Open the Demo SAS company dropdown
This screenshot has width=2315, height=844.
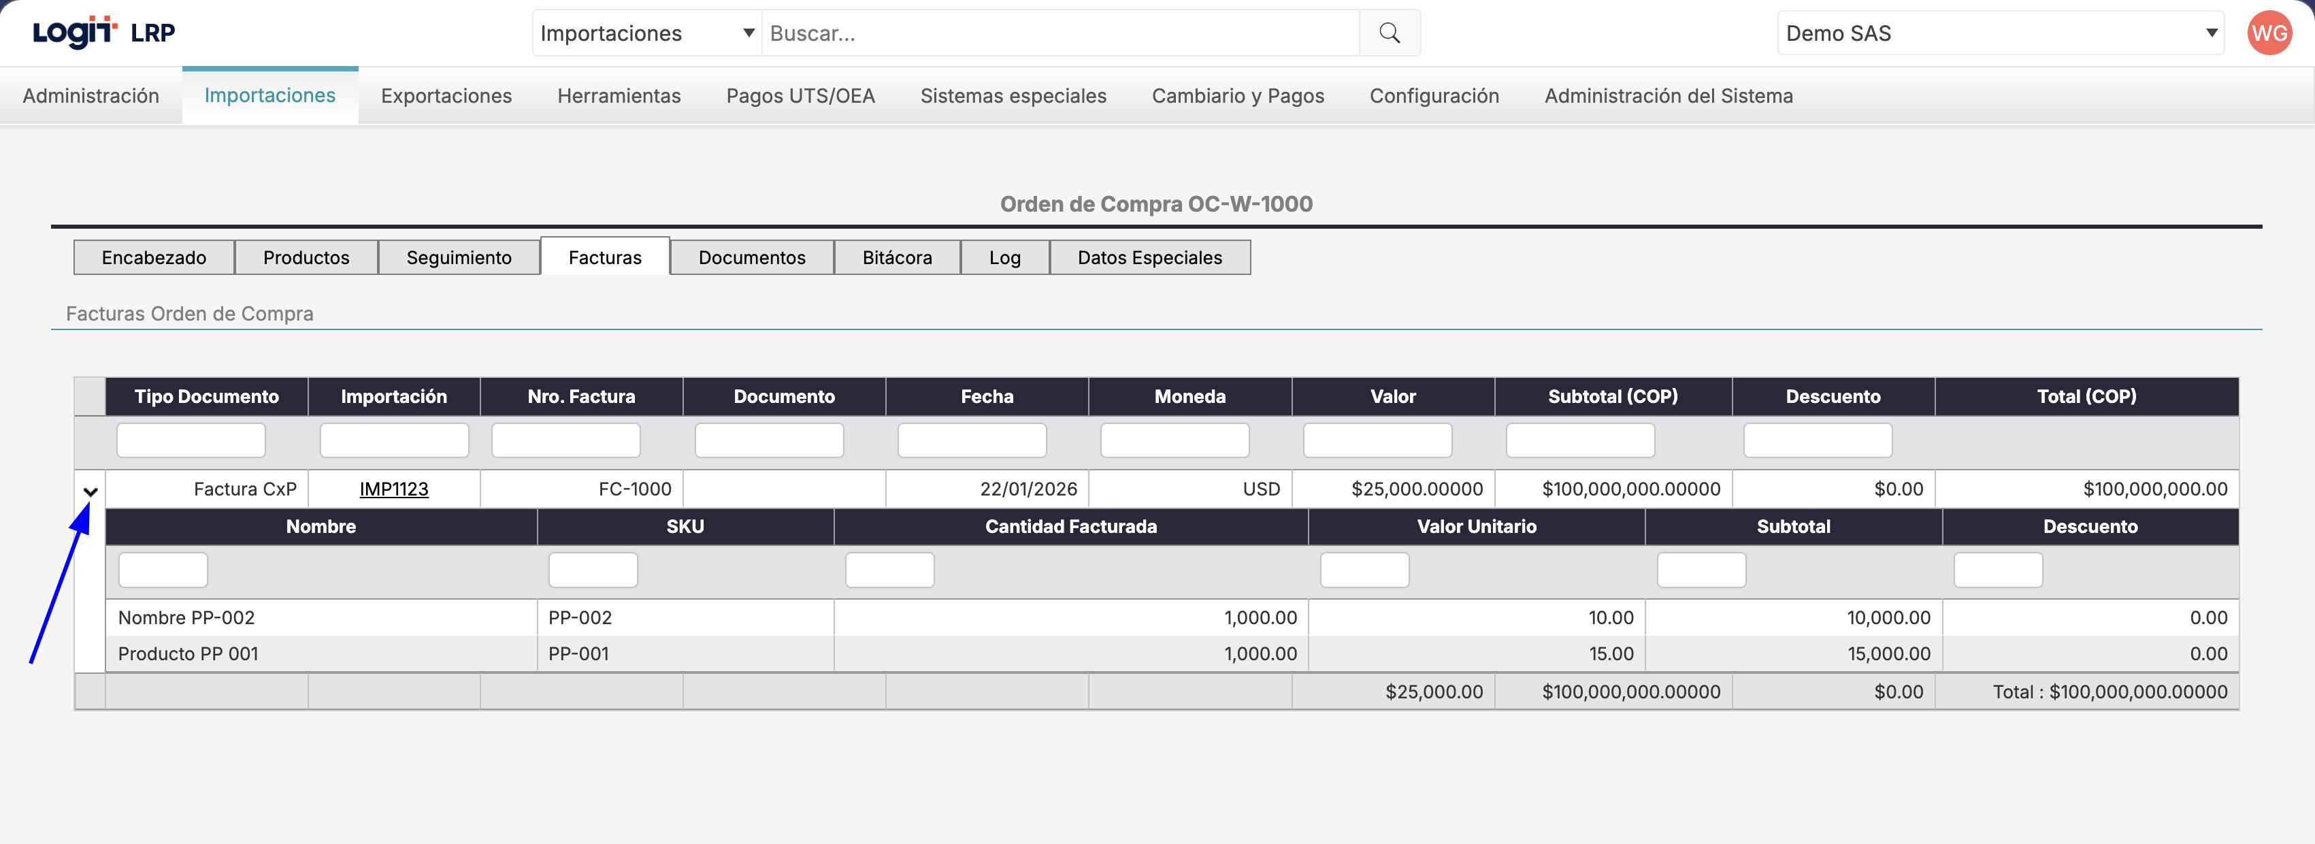tap(1999, 33)
